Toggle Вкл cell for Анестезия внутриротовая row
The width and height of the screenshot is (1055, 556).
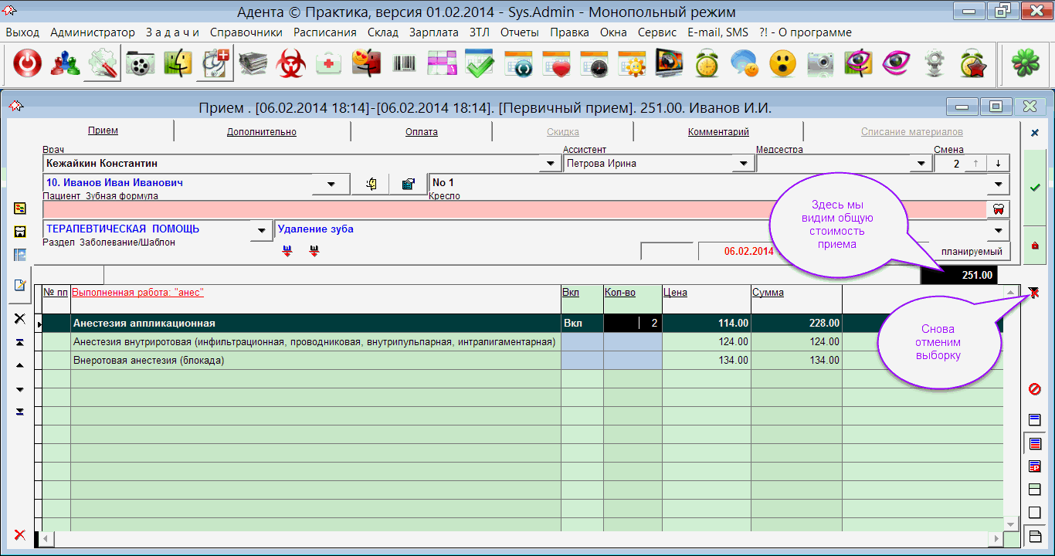click(x=582, y=341)
